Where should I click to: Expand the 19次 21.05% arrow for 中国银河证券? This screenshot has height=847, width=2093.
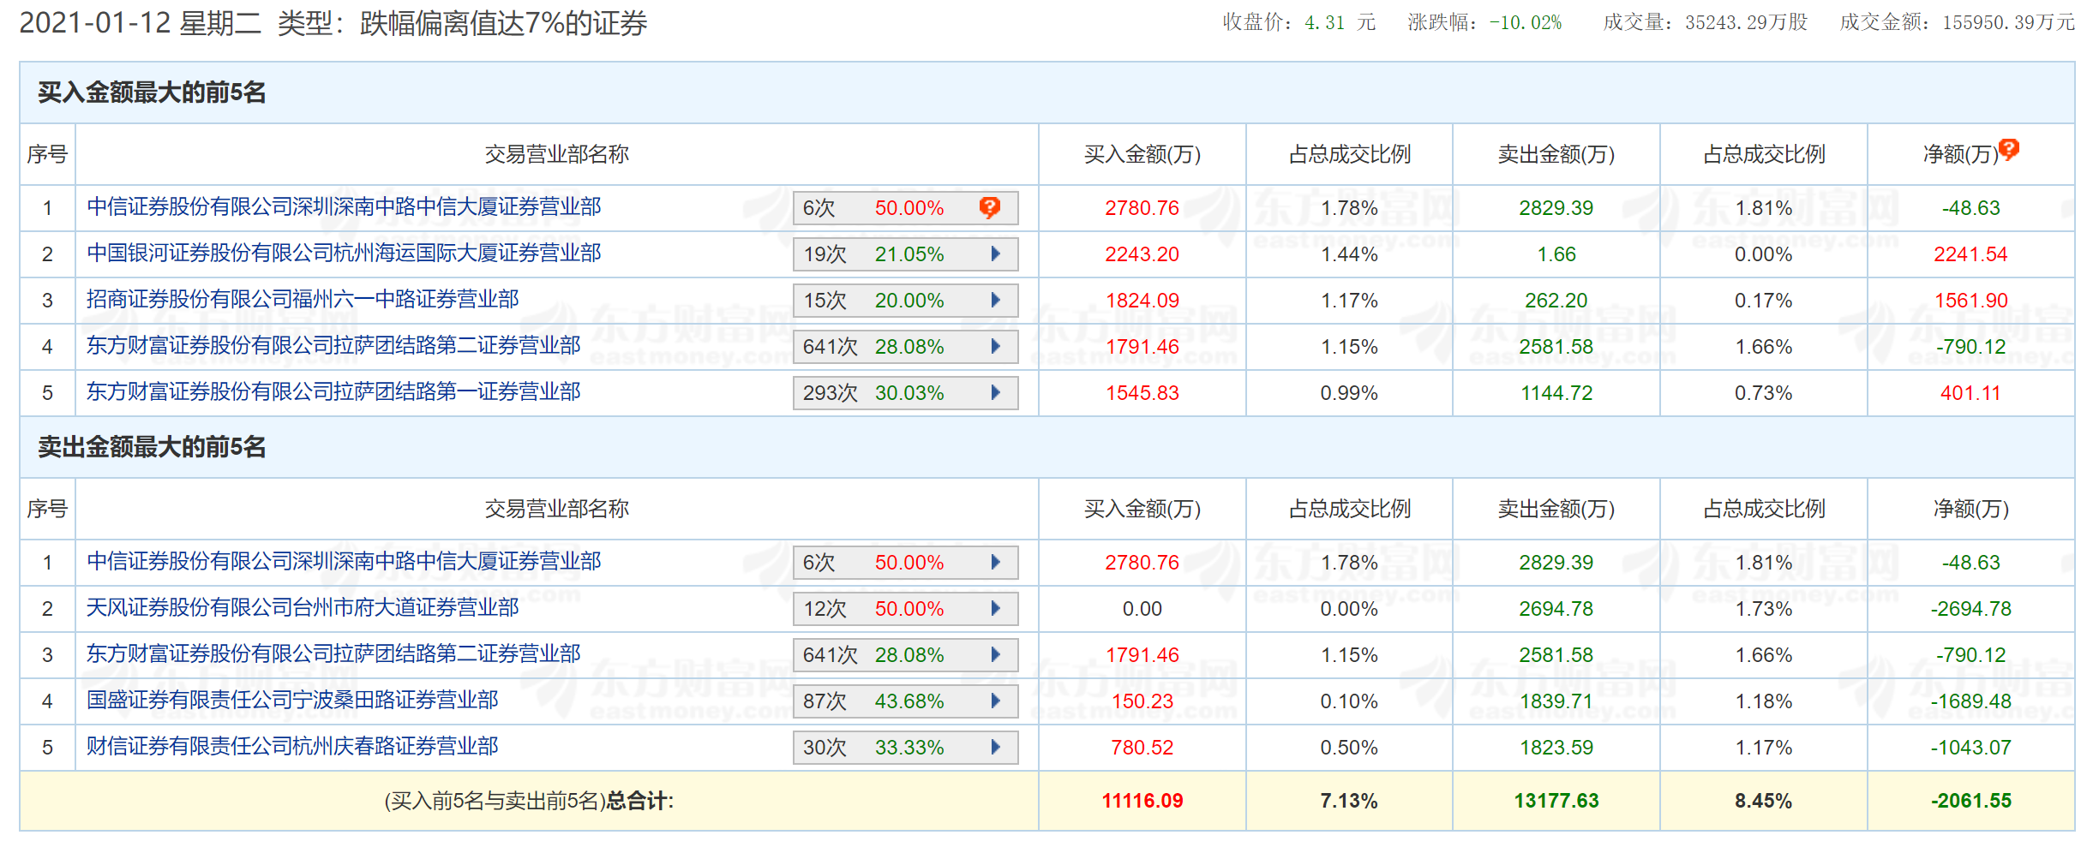coord(996,254)
